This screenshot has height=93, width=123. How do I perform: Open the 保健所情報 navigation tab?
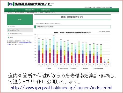[x=45, y=10]
